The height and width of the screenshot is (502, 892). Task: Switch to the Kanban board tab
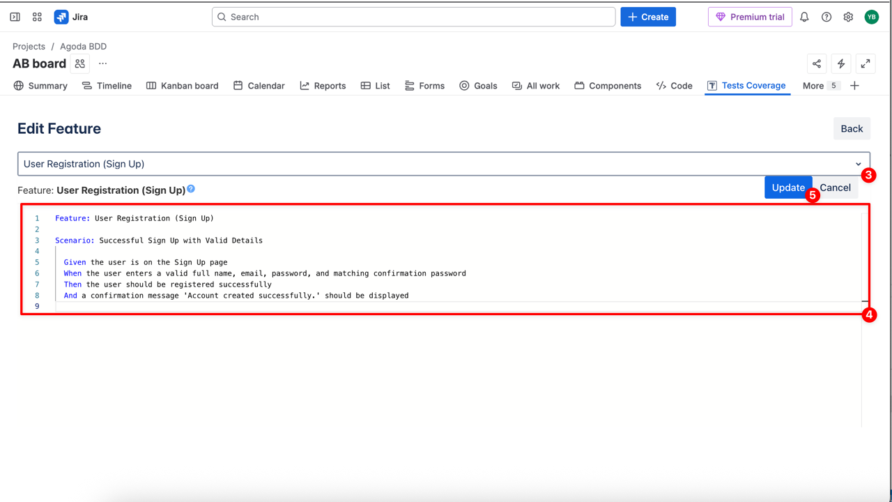182,85
